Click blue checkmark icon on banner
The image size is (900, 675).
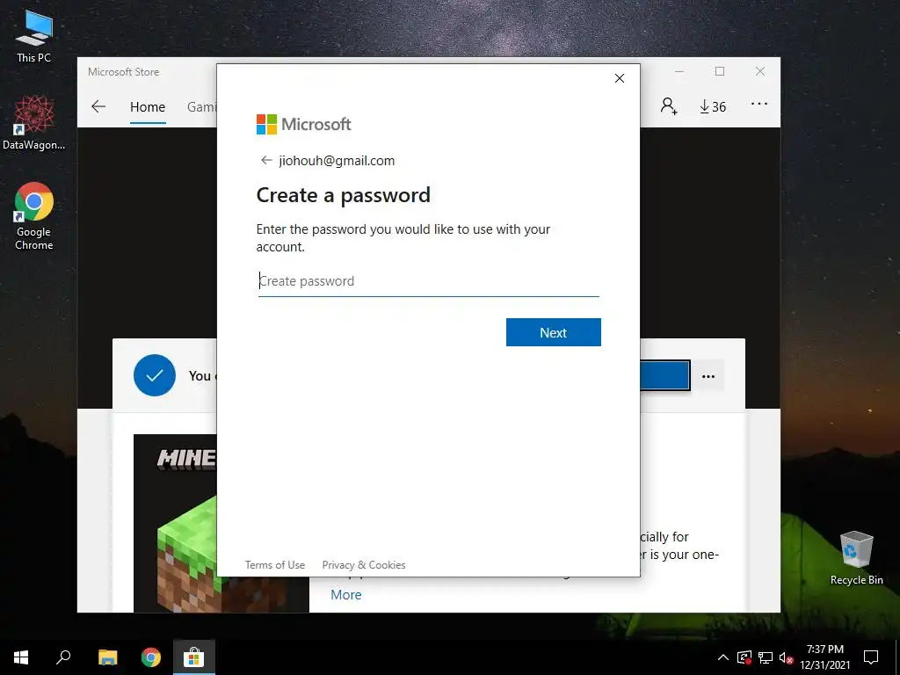pyautogui.click(x=155, y=375)
